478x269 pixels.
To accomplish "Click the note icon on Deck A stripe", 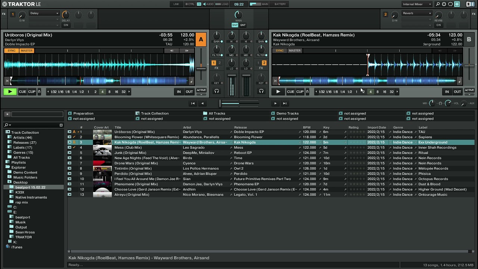I will pyautogui.click(x=192, y=80).
